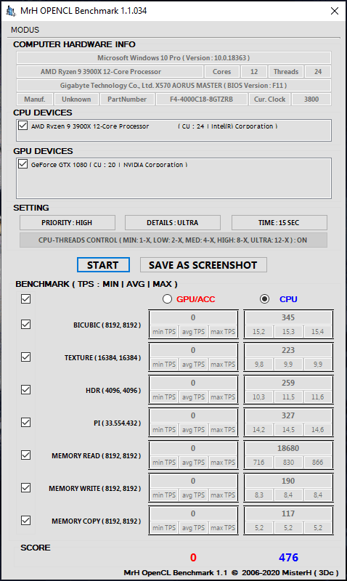Select the GPU/ACC radio button
This screenshot has height=581, width=347.
click(x=168, y=299)
